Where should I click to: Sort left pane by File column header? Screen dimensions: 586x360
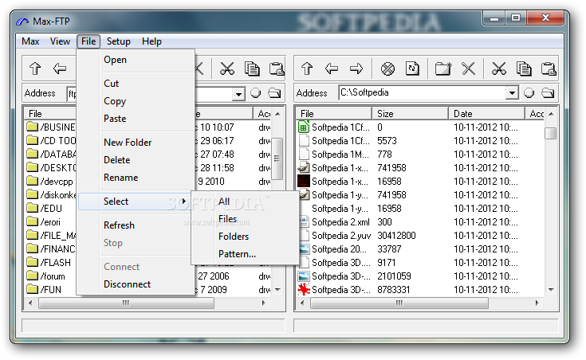tap(50, 114)
